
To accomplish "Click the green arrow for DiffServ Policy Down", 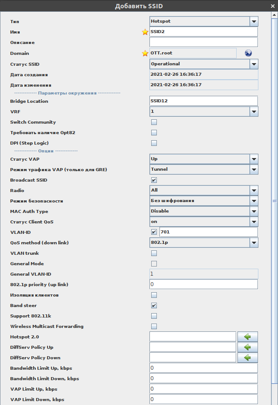I will [x=247, y=358].
